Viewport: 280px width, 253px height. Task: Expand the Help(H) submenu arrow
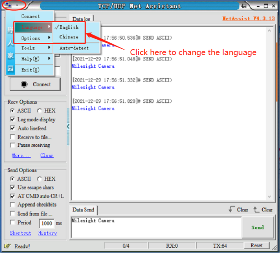click(49, 58)
